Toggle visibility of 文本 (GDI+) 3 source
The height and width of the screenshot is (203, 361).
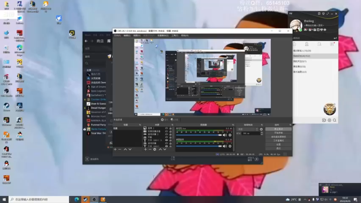[167, 140]
